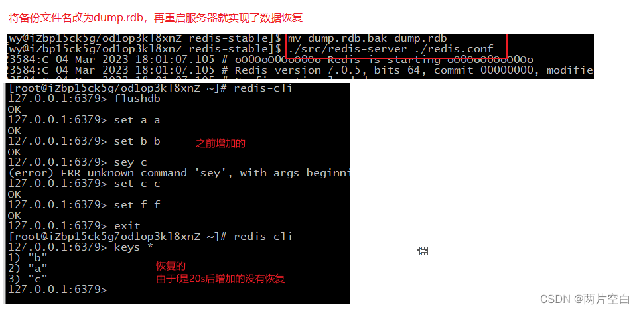
Task: Click the red 恢复的 annotation
Action: [171, 266]
